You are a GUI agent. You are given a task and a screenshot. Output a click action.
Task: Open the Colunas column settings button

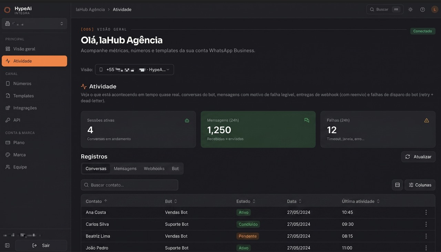coord(420,185)
